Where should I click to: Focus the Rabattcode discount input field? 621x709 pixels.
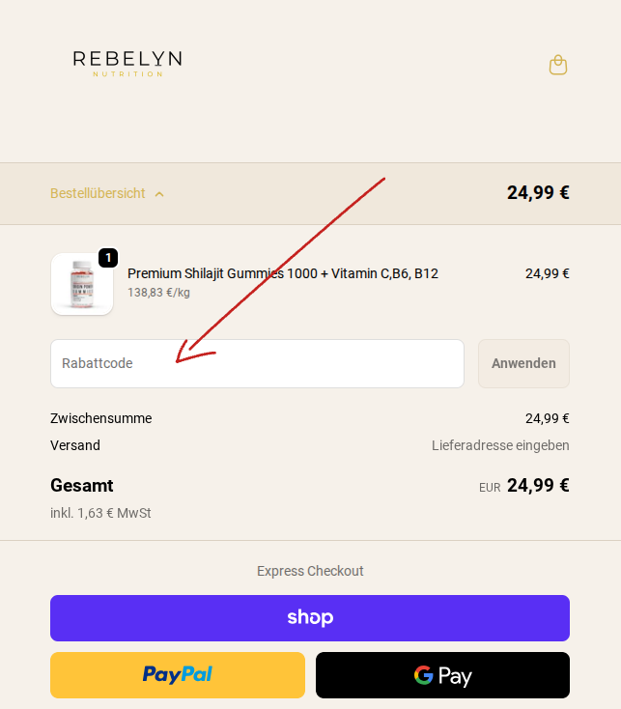coord(257,363)
